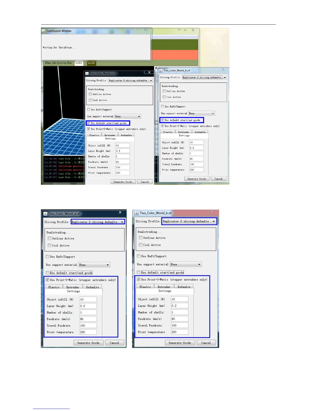Click Layer Height field in enlarged Two_Color_World_b.stl dialog

(179, 306)
